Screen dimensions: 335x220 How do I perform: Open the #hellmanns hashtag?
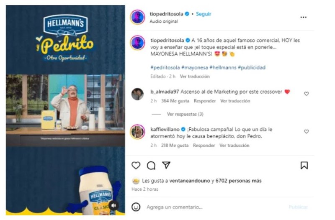point(223,67)
